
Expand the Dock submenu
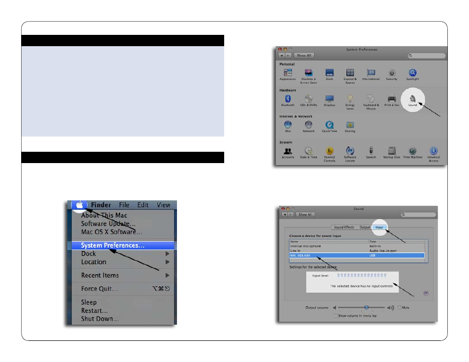tap(123, 253)
